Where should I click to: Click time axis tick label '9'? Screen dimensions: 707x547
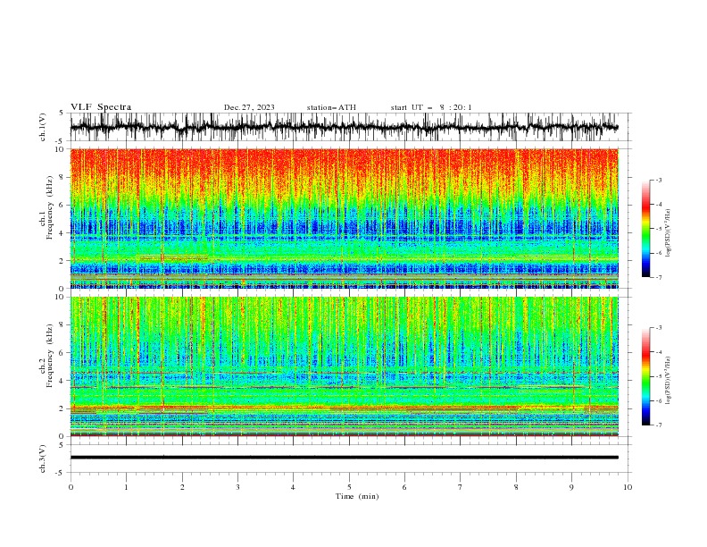pyautogui.click(x=571, y=487)
